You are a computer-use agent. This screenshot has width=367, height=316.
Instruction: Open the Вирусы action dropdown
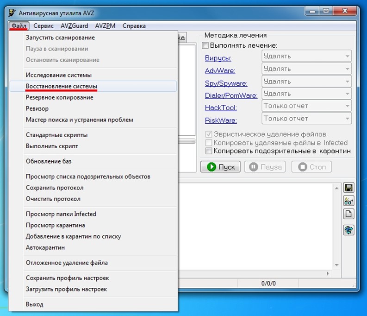[307, 56]
